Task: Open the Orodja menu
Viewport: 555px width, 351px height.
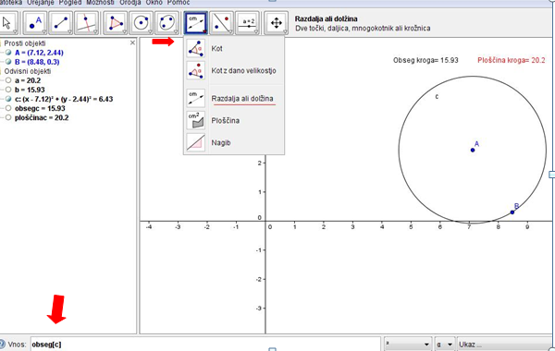Action: [x=129, y=3]
